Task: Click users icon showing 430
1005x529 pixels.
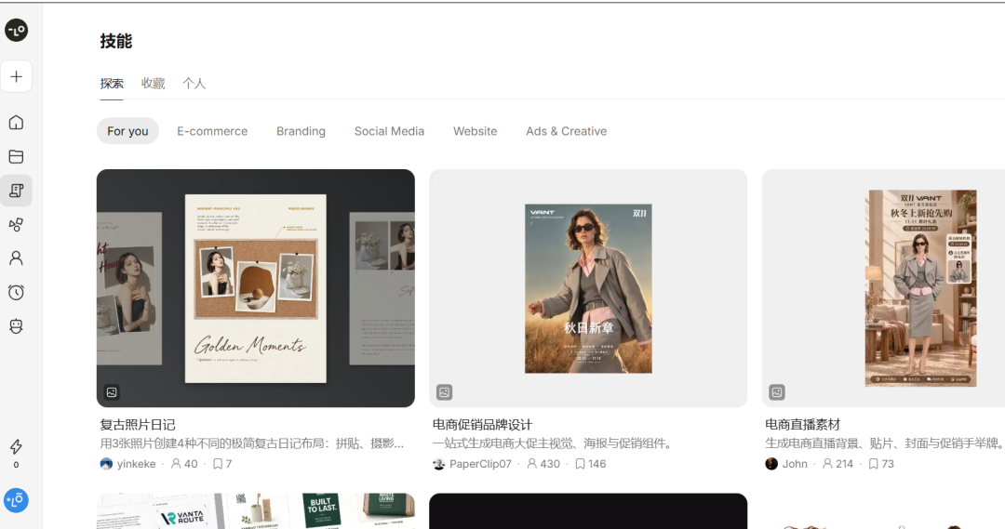Action: pos(532,464)
